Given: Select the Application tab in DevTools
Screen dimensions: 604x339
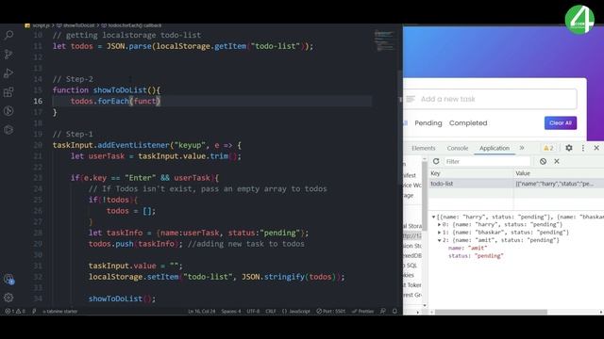Looking at the screenshot, I should (495, 148).
